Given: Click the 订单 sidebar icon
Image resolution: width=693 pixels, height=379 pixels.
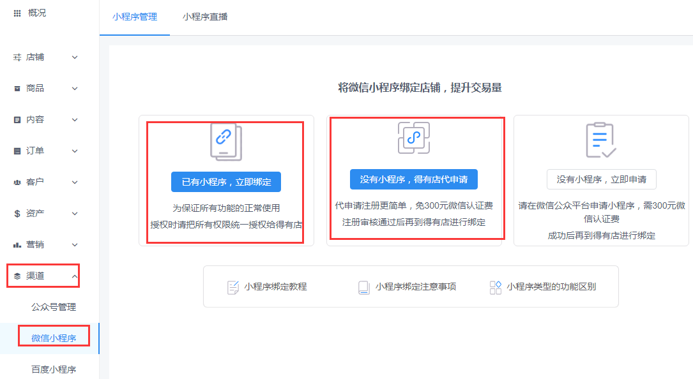Looking at the screenshot, I should pyautogui.click(x=17, y=151).
